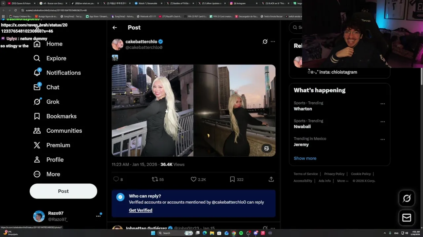Open options for Wharton trend
The width and height of the screenshot is (423, 237).
383,104
